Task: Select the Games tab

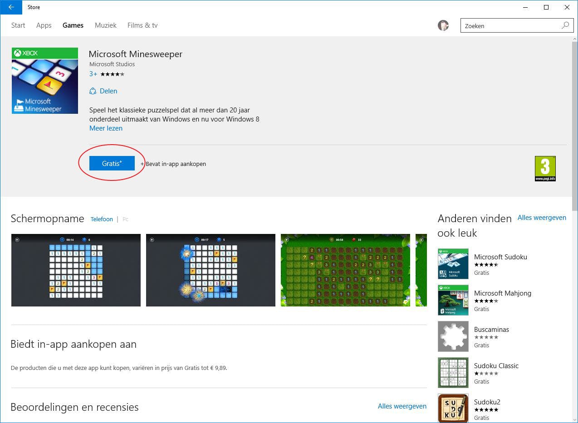Action: click(x=73, y=25)
